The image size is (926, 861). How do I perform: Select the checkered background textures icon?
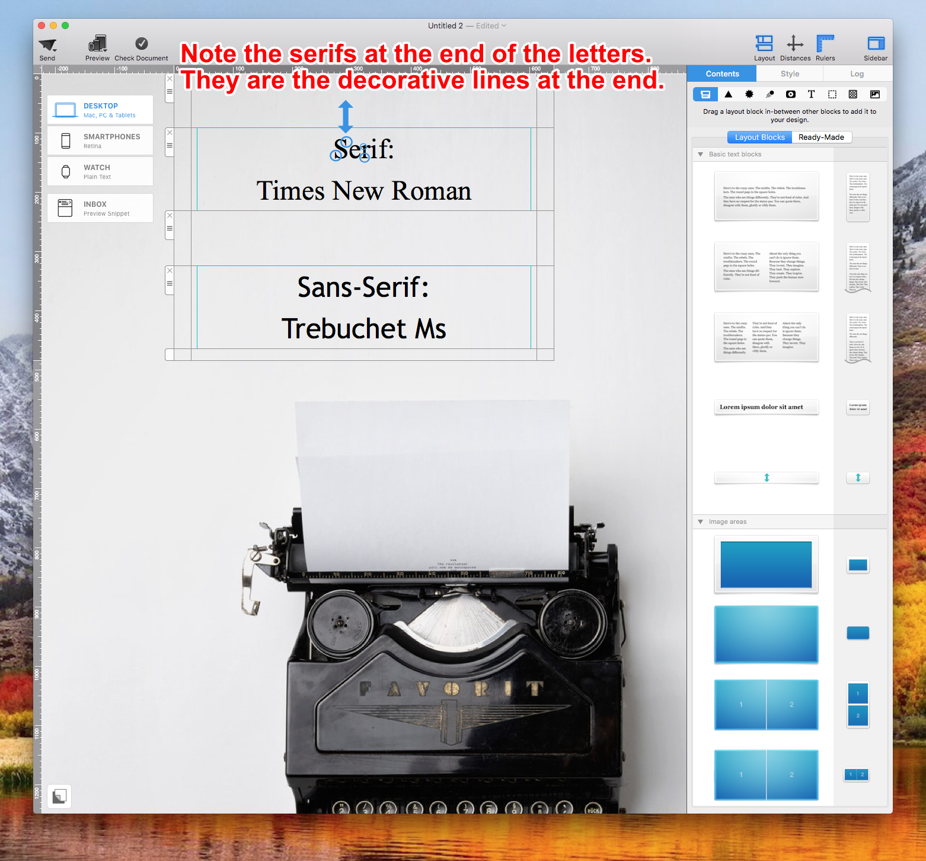pyautogui.click(x=853, y=94)
